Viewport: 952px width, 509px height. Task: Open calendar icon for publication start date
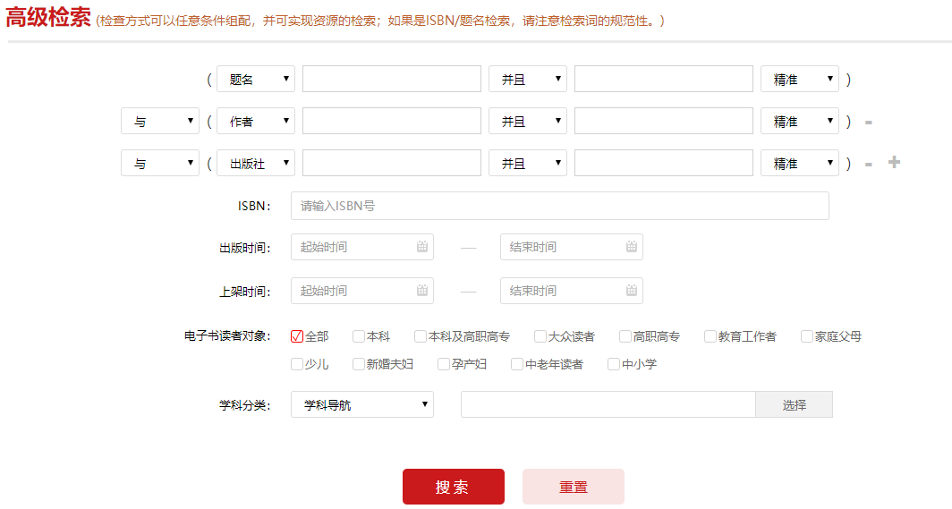422,247
